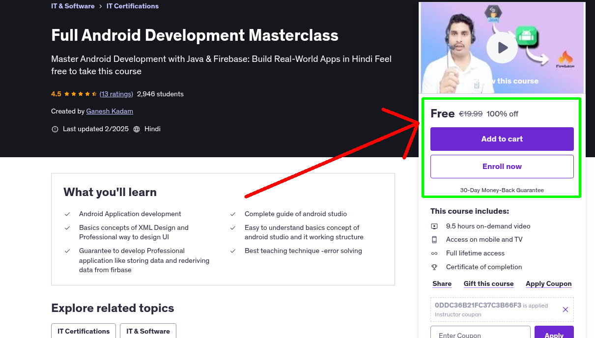The width and height of the screenshot is (595, 338).
Task: Click the 2,946 students text
Action: coord(160,94)
